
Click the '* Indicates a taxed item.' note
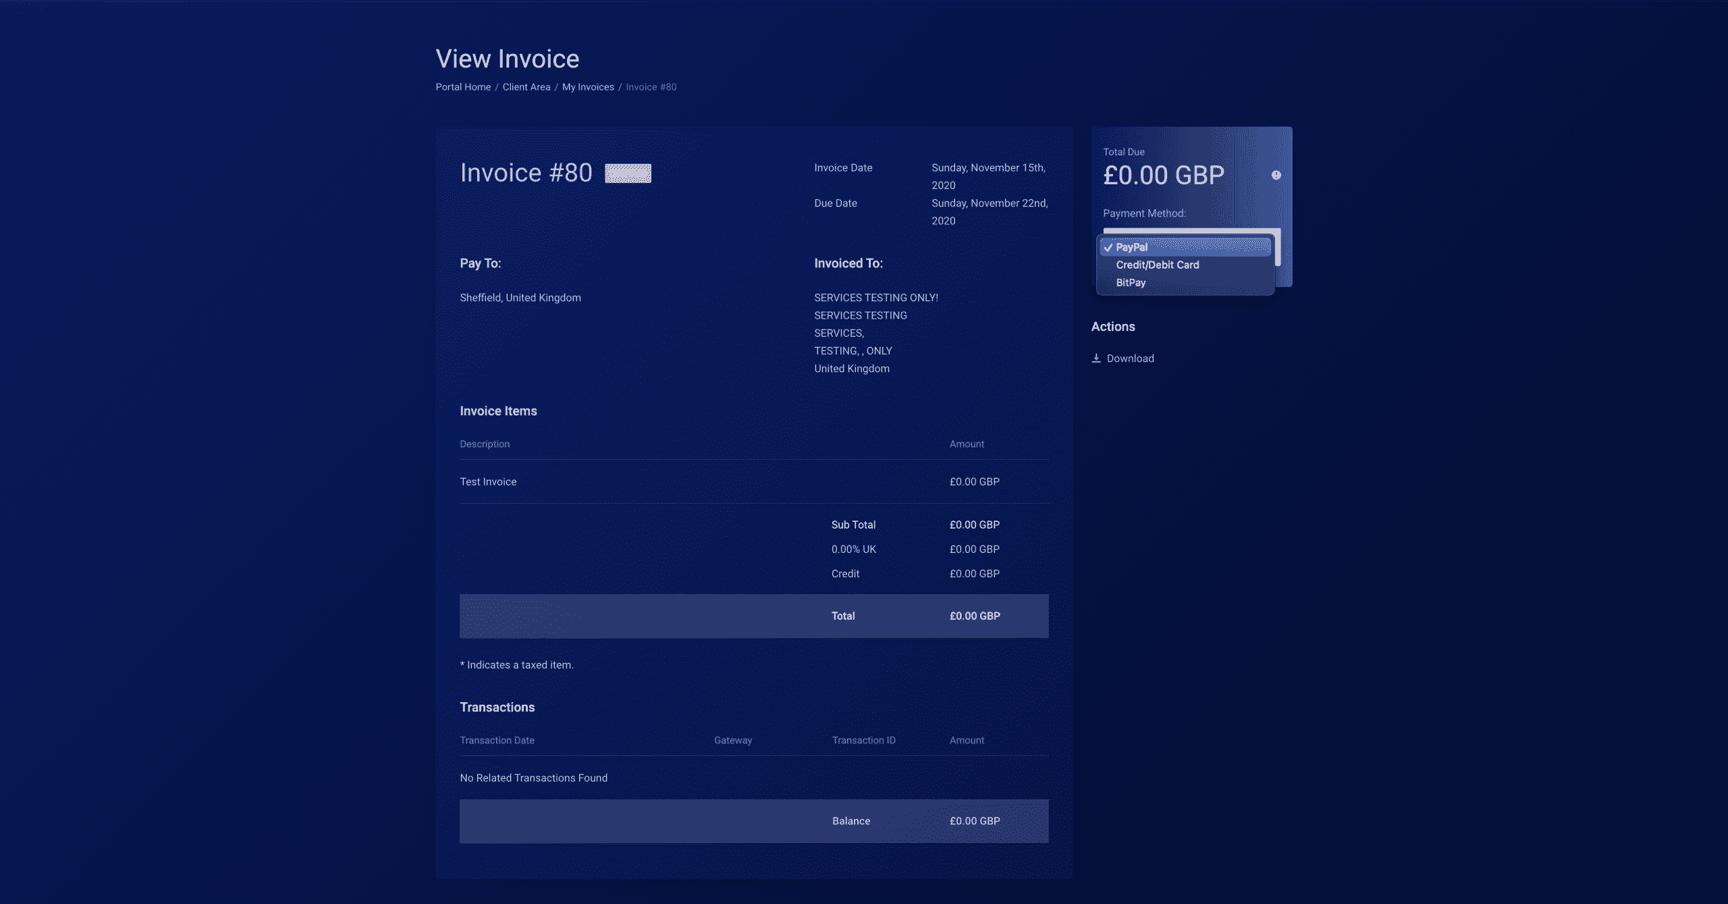516,665
